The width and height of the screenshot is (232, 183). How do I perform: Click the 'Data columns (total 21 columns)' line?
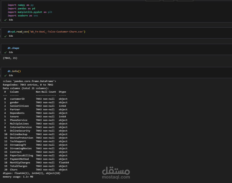[26, 88]
